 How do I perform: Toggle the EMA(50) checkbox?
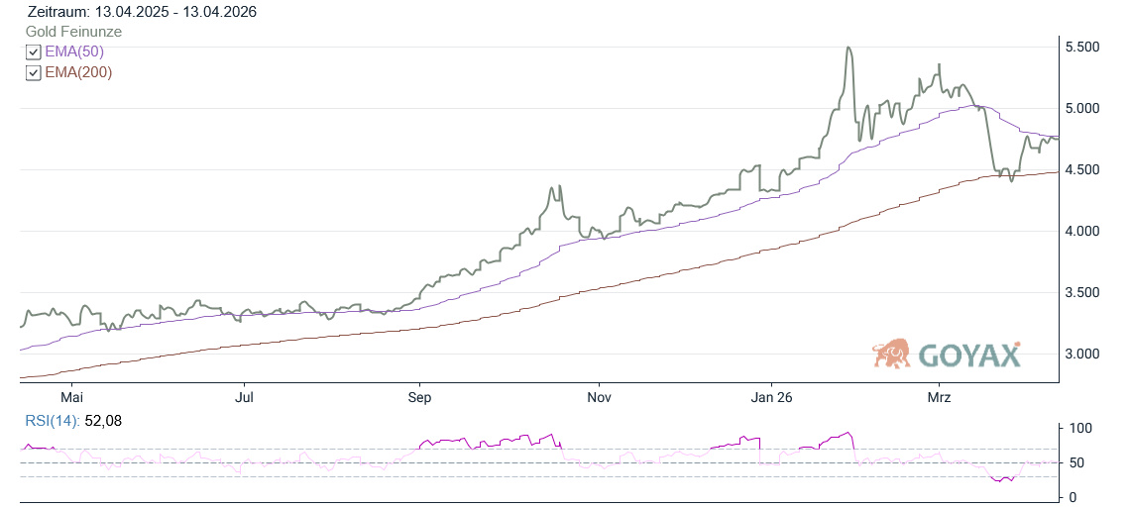[34, 51]
